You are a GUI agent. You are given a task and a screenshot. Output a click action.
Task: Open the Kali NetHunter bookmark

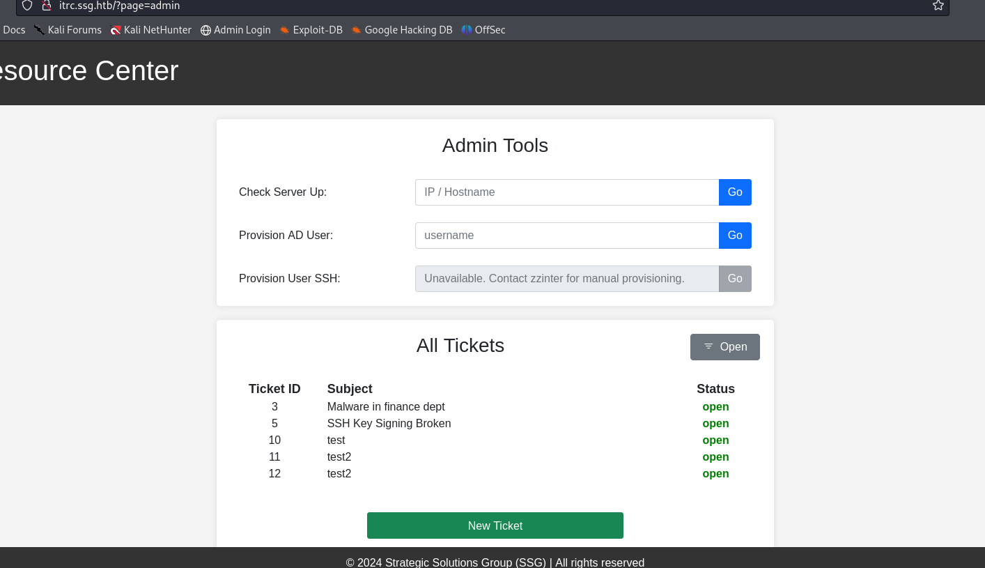pyautogui.click(x=151, y=30)
